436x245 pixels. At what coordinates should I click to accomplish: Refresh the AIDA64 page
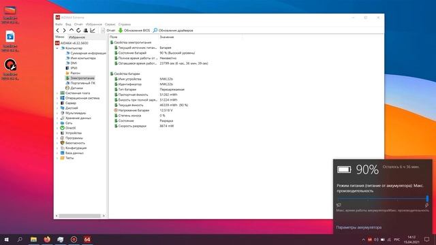pos(78,30)
